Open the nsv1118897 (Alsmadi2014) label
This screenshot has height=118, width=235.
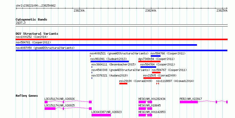coord(175,81)
